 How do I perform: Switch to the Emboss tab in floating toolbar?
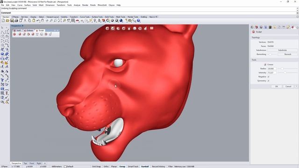click(28, 30)
